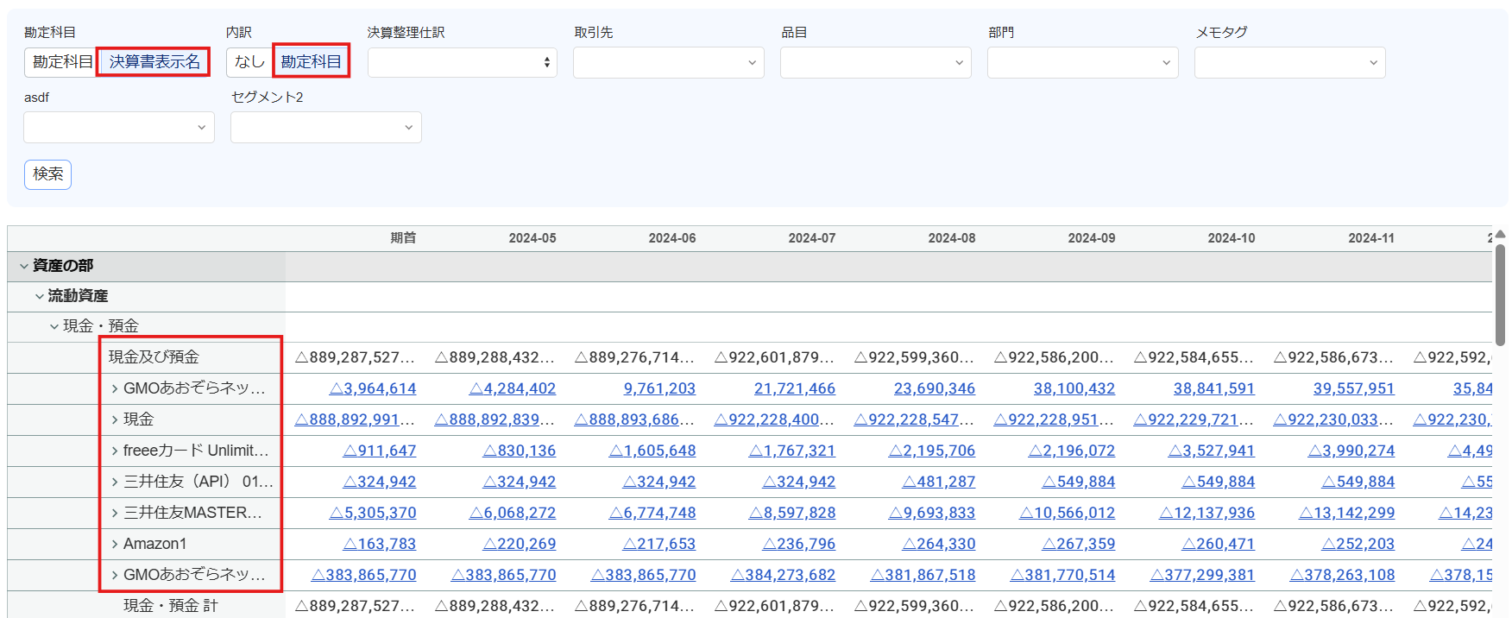1512x618 pixels.
Task: Open the メモタグ dropdown
Action: click(1290, 62)
